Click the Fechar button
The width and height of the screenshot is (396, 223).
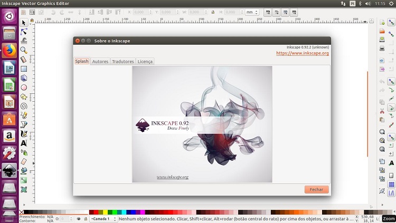[x=316, y=189]
